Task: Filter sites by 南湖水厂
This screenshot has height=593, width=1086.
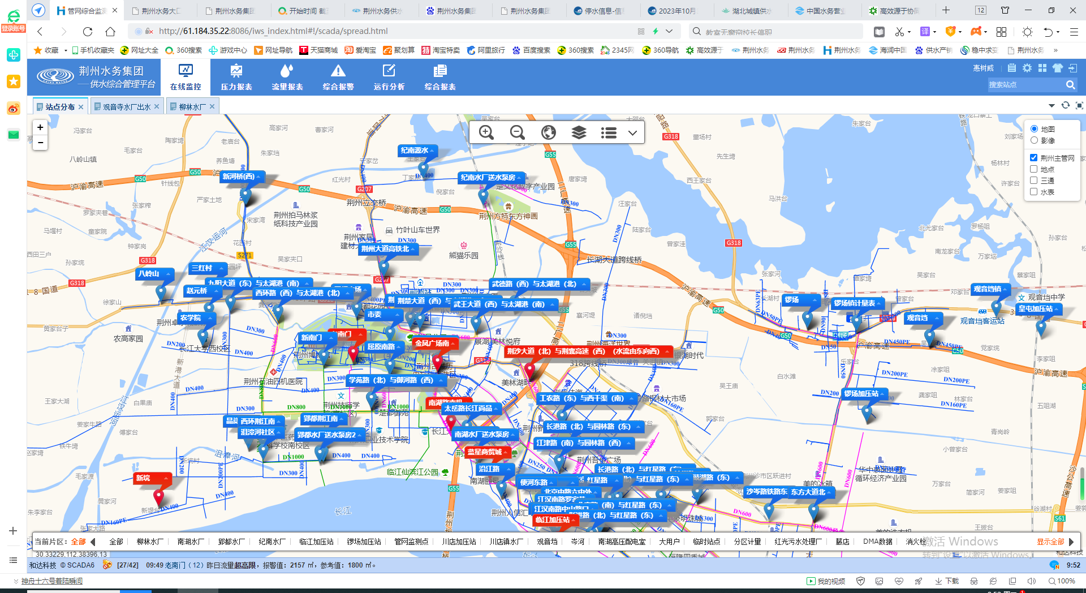Action: click(x=191, y=542)
